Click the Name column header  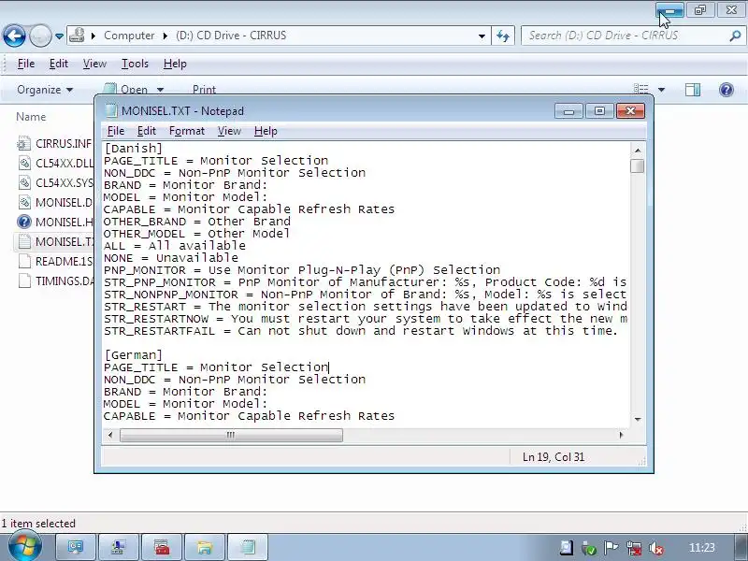(31, 117)
